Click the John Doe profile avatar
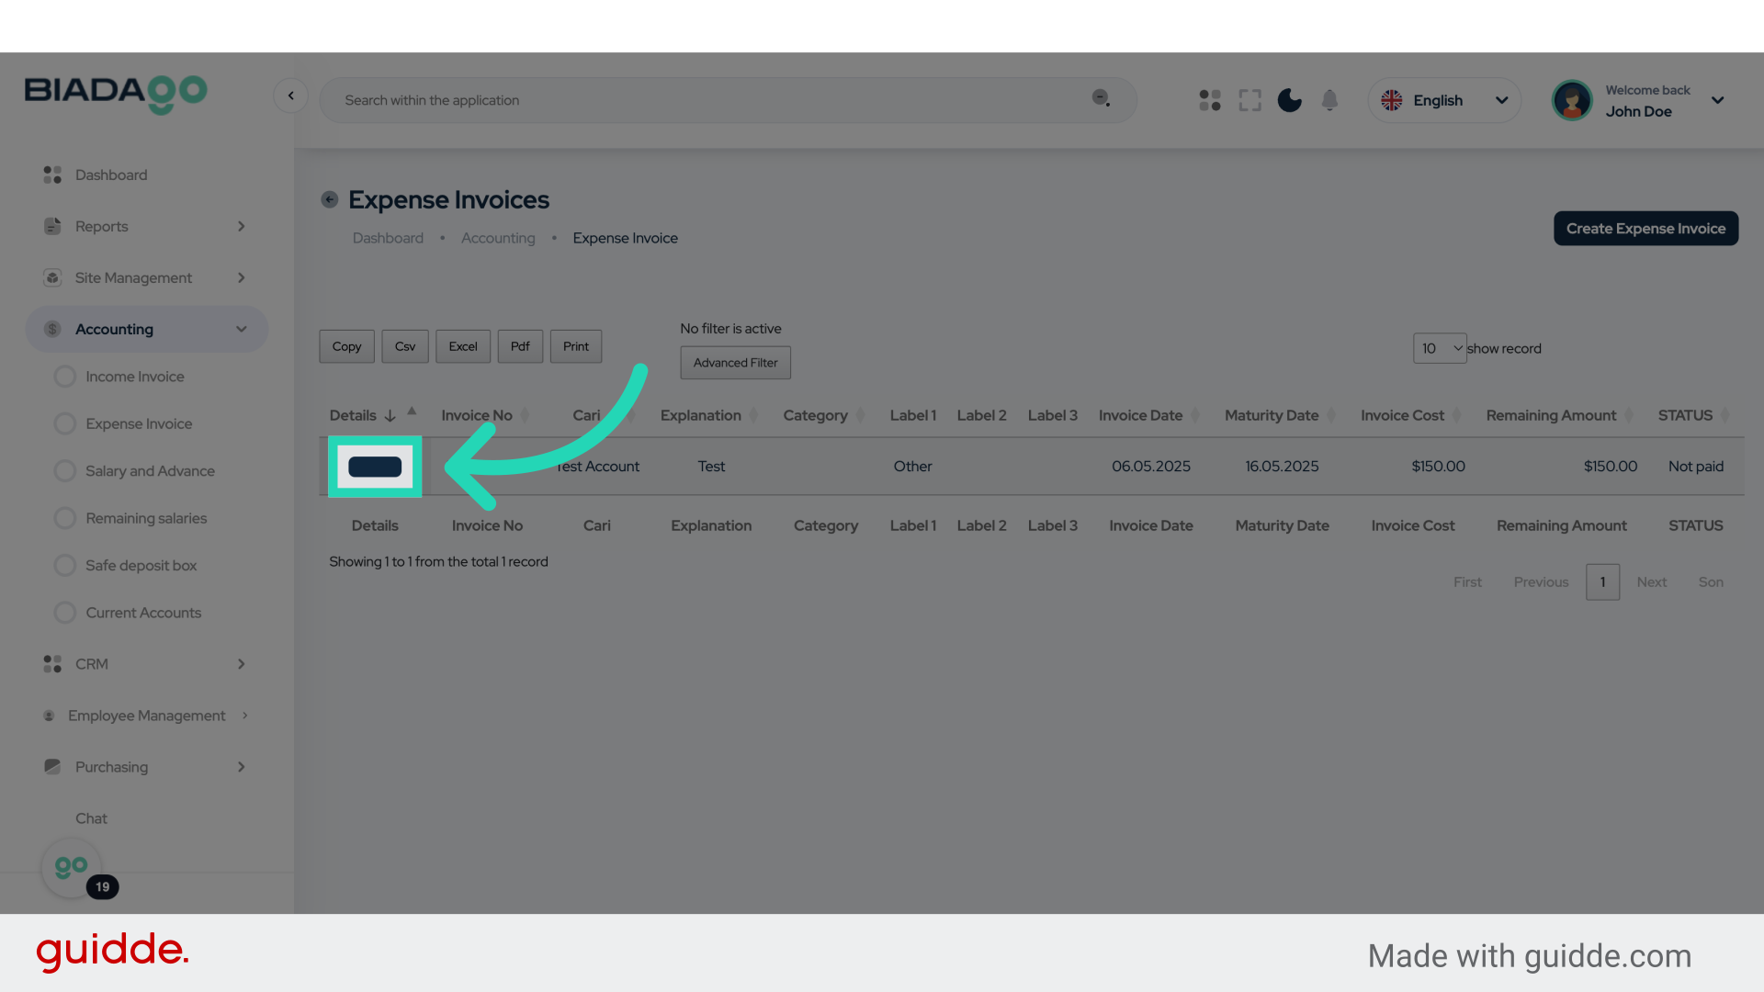The width and height of the screenshot is (1764, 992). pos(1572,100)
